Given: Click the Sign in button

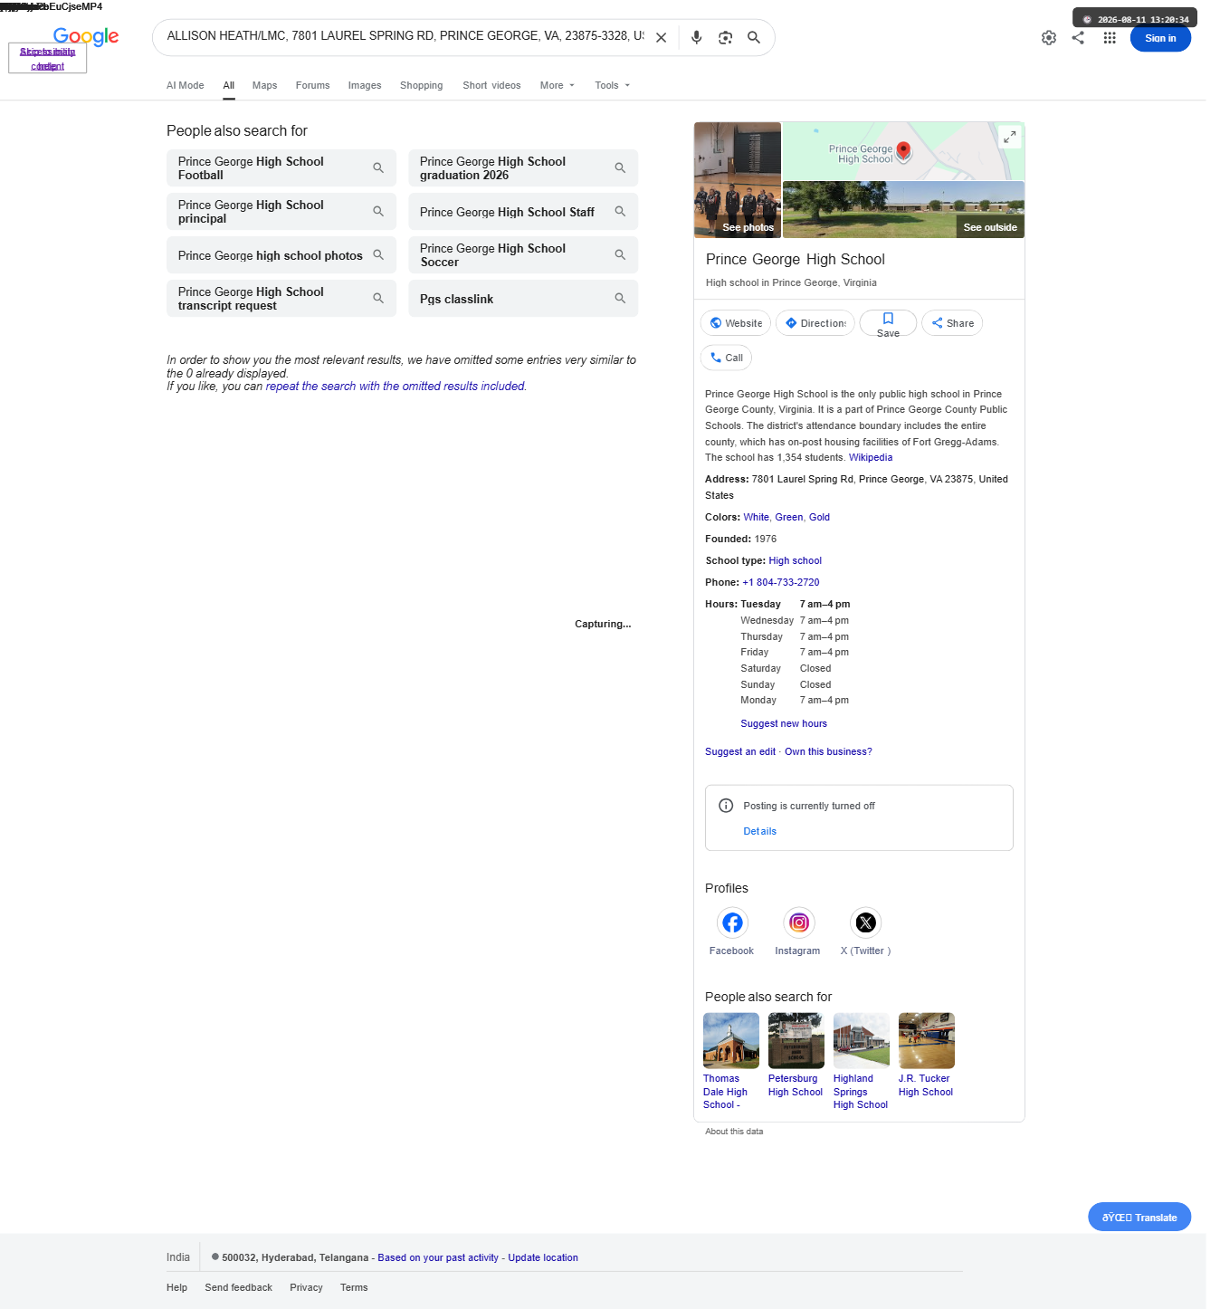Looking at the screenshot, I should tap(1160, 38).
